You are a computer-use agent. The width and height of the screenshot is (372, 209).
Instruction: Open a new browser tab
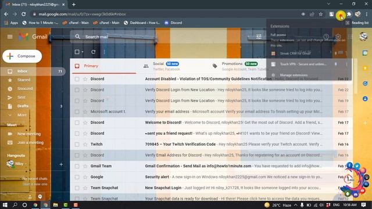(x=74, y=4)
